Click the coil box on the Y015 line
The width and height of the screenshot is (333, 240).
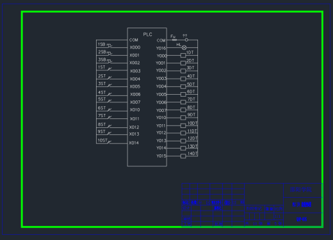coord(183,156)
